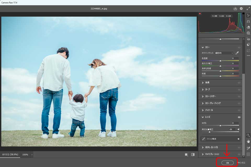251x167 pixels.
Task: Expand the カラーミキサー section
Action: click(x=203, y=96)
